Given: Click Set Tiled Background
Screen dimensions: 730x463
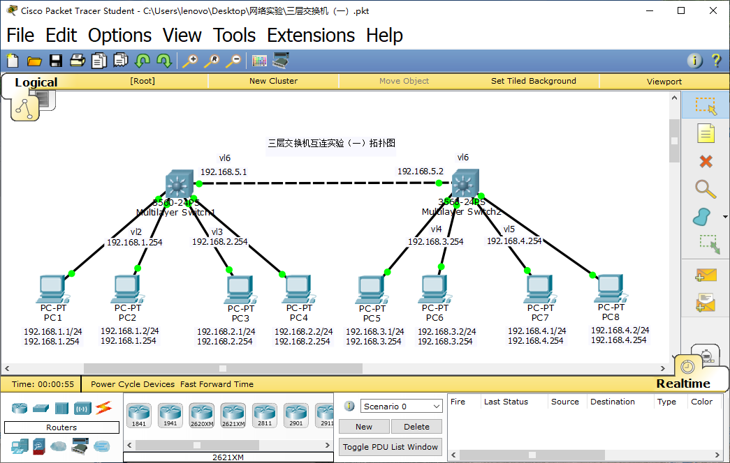Looking at the screenshot, I should 534,81.
